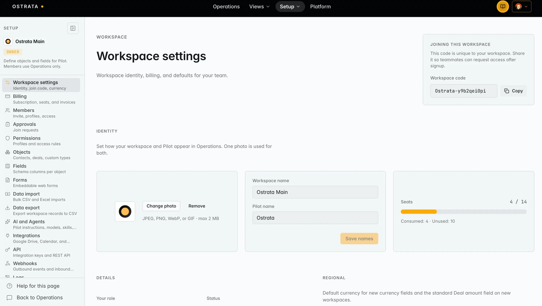Click the Data export download icon
The height and width of the screenshot is (306, 542).
(8, 208)
